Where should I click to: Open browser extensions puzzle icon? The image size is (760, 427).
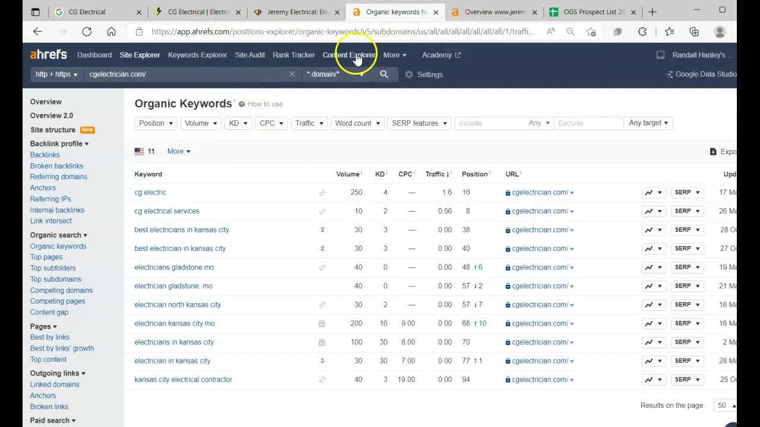tap(642, 31)
